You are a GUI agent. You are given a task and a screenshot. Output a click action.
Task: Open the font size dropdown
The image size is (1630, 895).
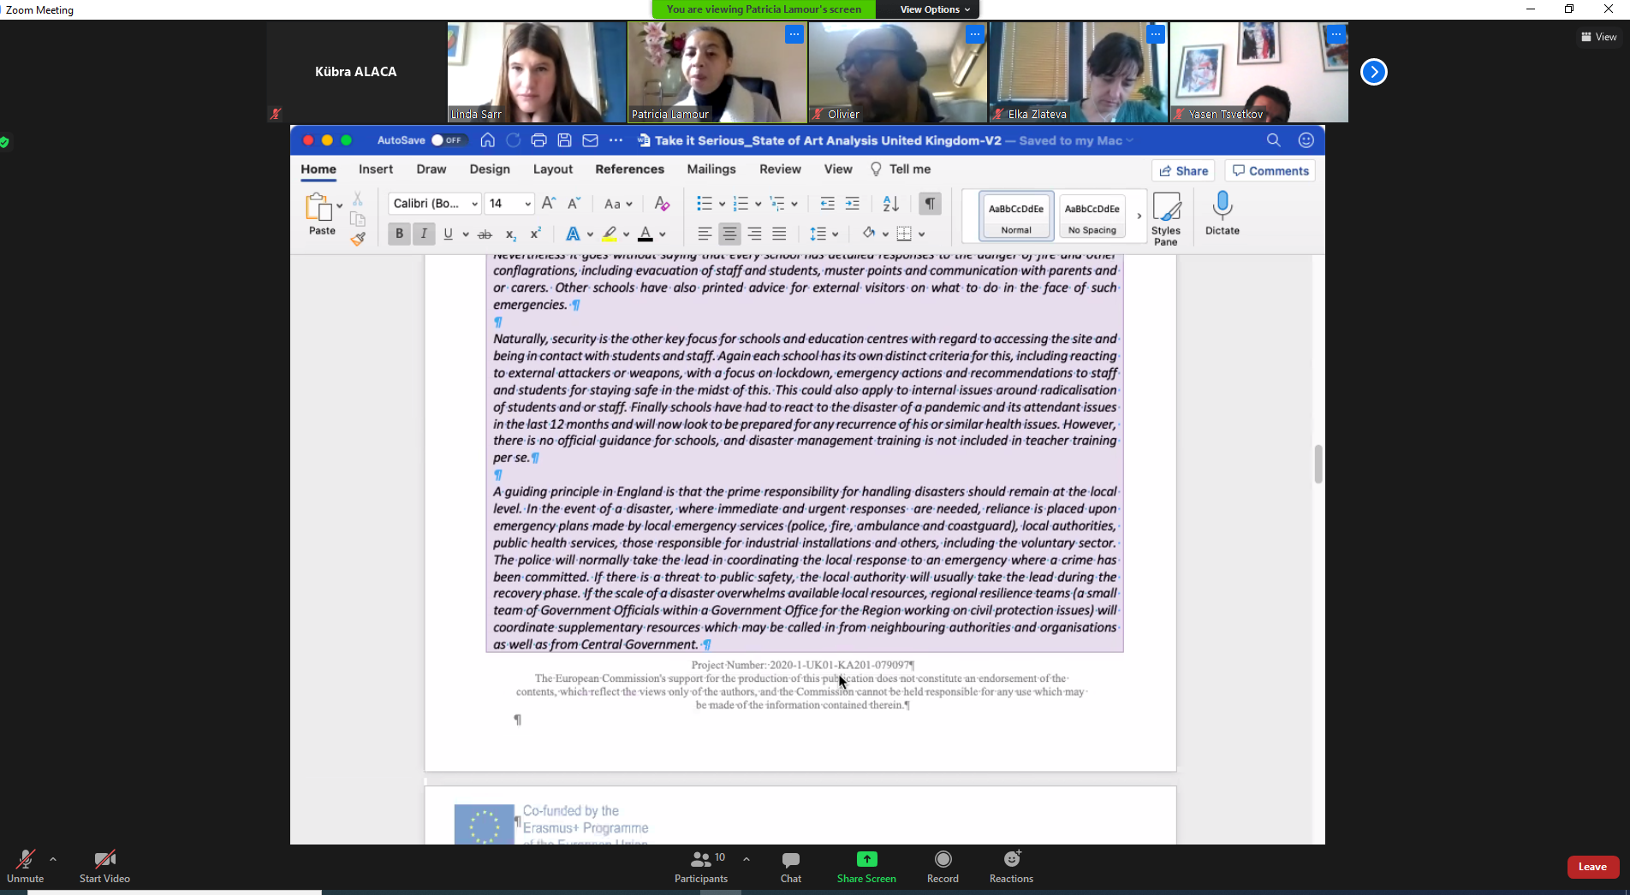coord(527,204)
